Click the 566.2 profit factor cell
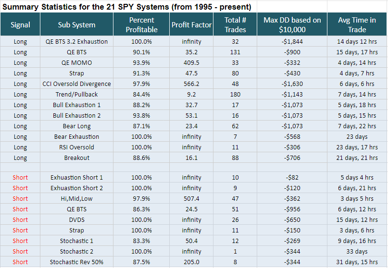The height and width of the screenshot is (268, 388). point(191,84)
